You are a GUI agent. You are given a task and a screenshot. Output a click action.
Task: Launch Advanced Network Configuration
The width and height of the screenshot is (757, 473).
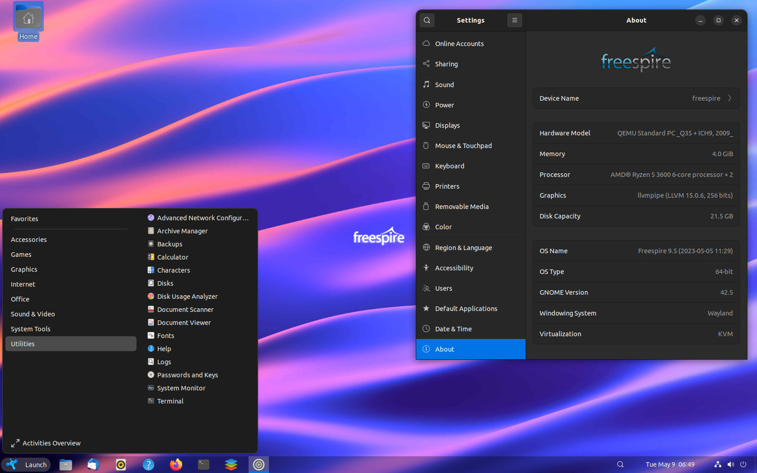(x=199, y=218)
